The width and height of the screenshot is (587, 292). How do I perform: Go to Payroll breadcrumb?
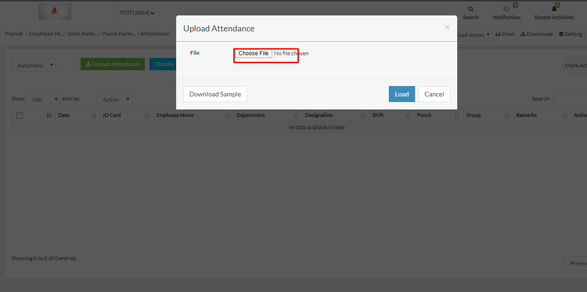tap(14, 34)
